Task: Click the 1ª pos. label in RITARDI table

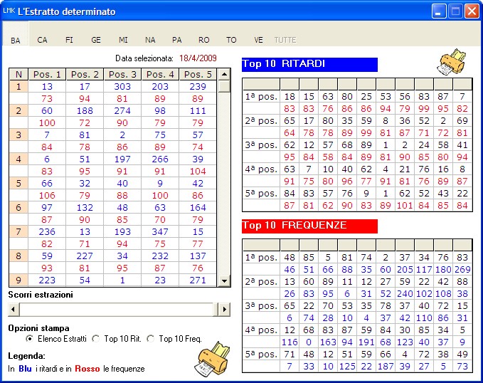Action: click(x=261, y=97)
